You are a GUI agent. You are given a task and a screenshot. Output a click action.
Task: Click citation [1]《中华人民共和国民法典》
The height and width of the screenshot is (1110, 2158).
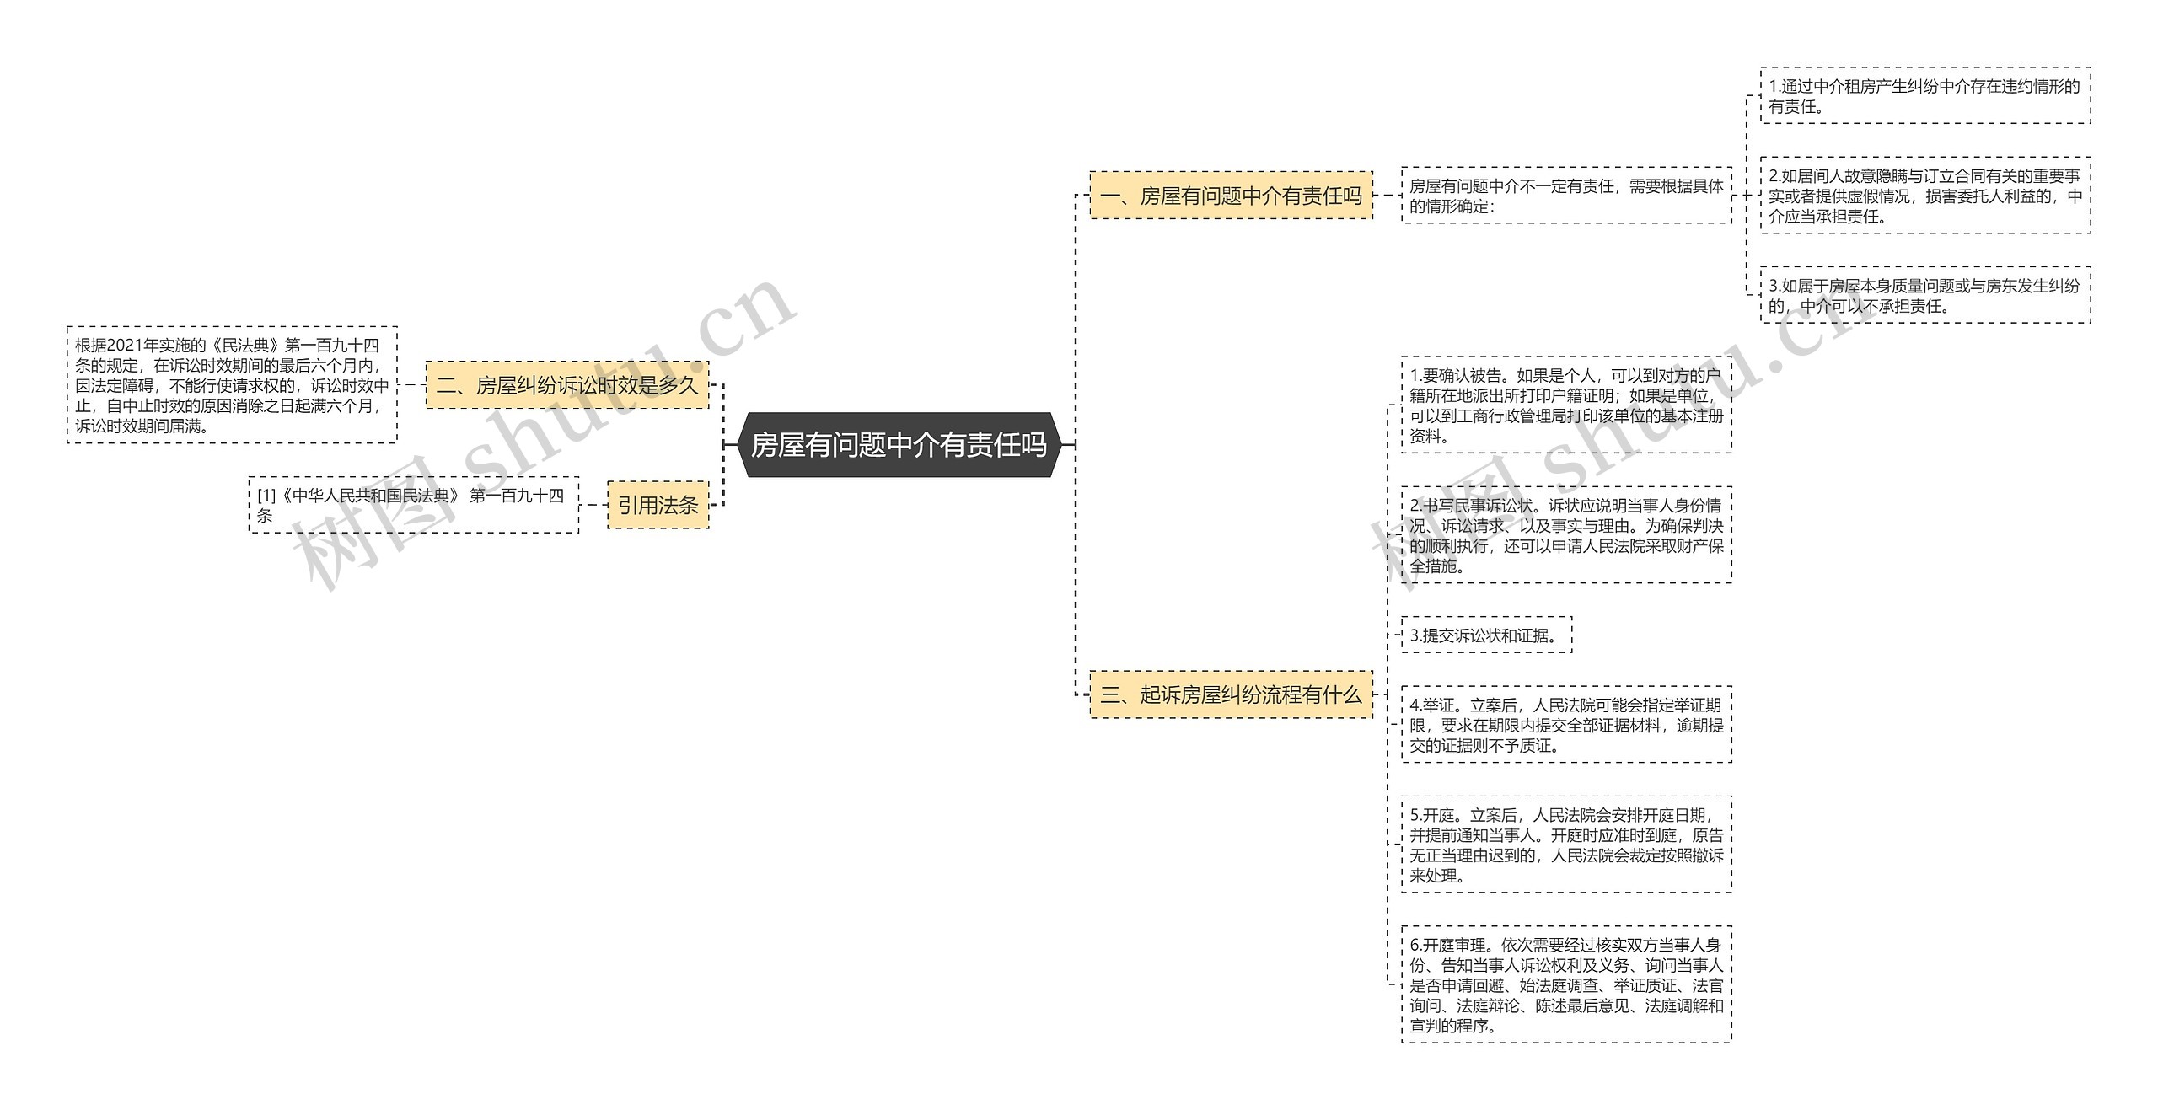414,505
